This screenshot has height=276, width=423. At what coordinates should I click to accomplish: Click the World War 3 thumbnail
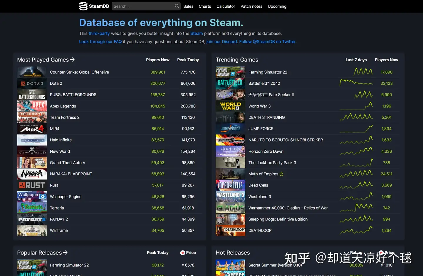click(230, 106)
